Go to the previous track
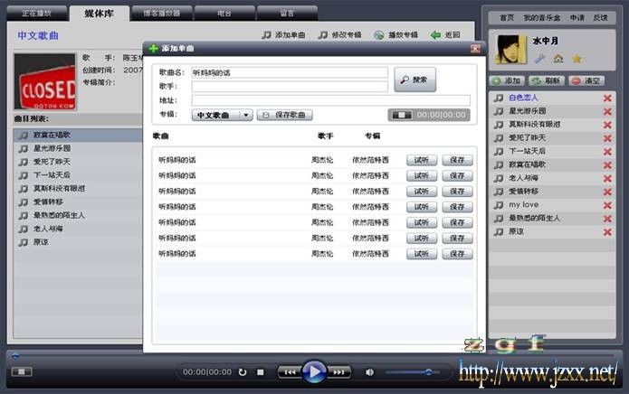Image resolution: width=629 pixels, height=394 pixels. pos(289,371)
